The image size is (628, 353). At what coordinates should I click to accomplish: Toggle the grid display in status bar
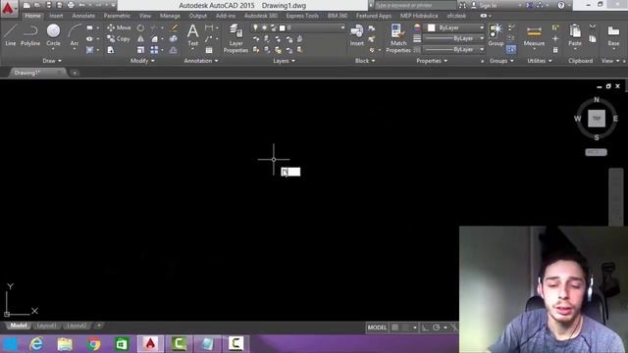[x=395, y=328]
